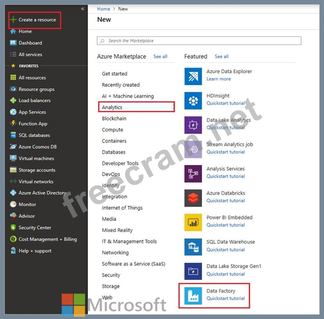Choose the AI + Machine Learning category

128,96
